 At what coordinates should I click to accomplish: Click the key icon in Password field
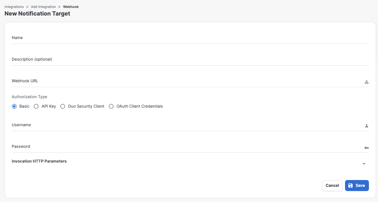point(366,148)
